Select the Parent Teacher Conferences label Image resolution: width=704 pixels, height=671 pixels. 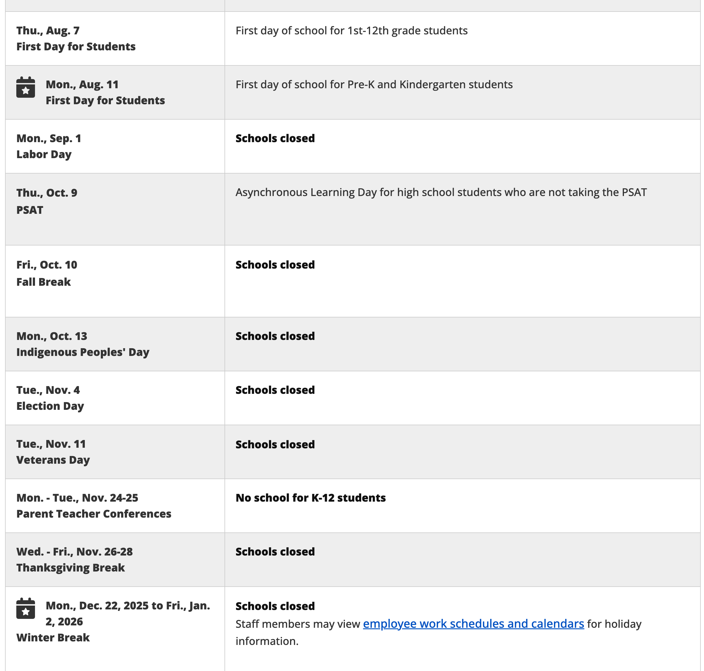click(x=94, y=514)
